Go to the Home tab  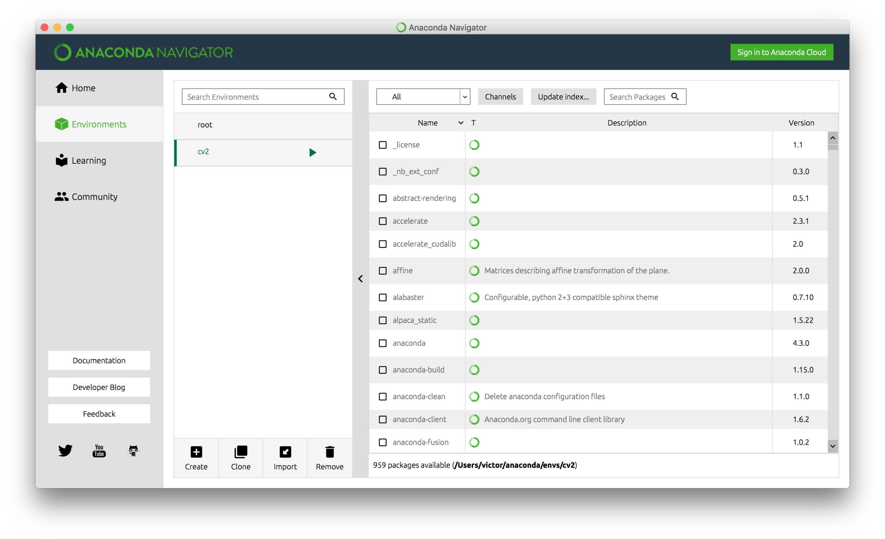[x=83, y=88]
